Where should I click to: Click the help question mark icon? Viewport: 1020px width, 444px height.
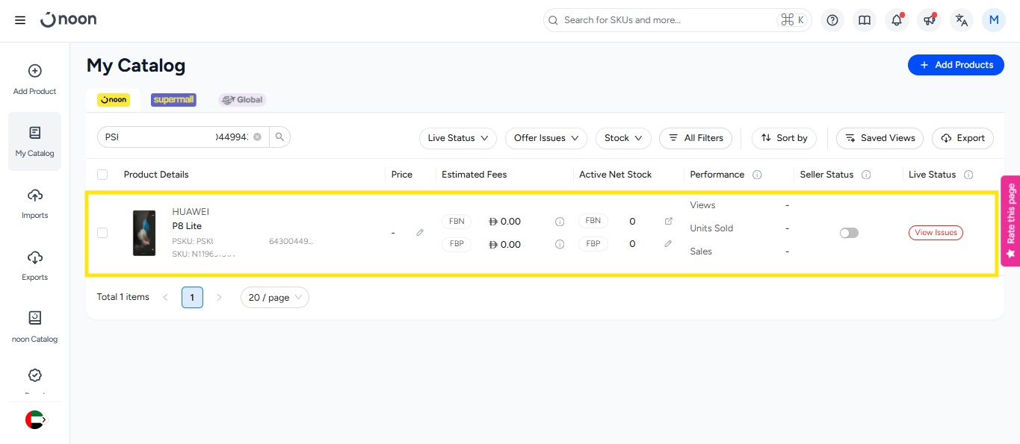pyautogui.click(x=832, y=20)
